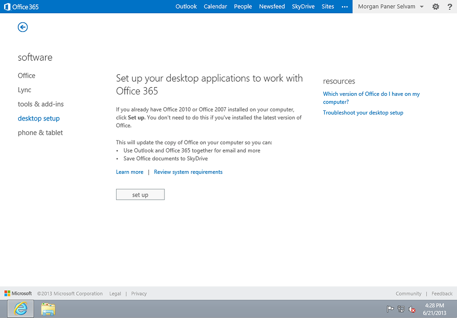Click the taskbar clock showing 4:28 PM
457x318 pixels.
[x=435, y=309]
